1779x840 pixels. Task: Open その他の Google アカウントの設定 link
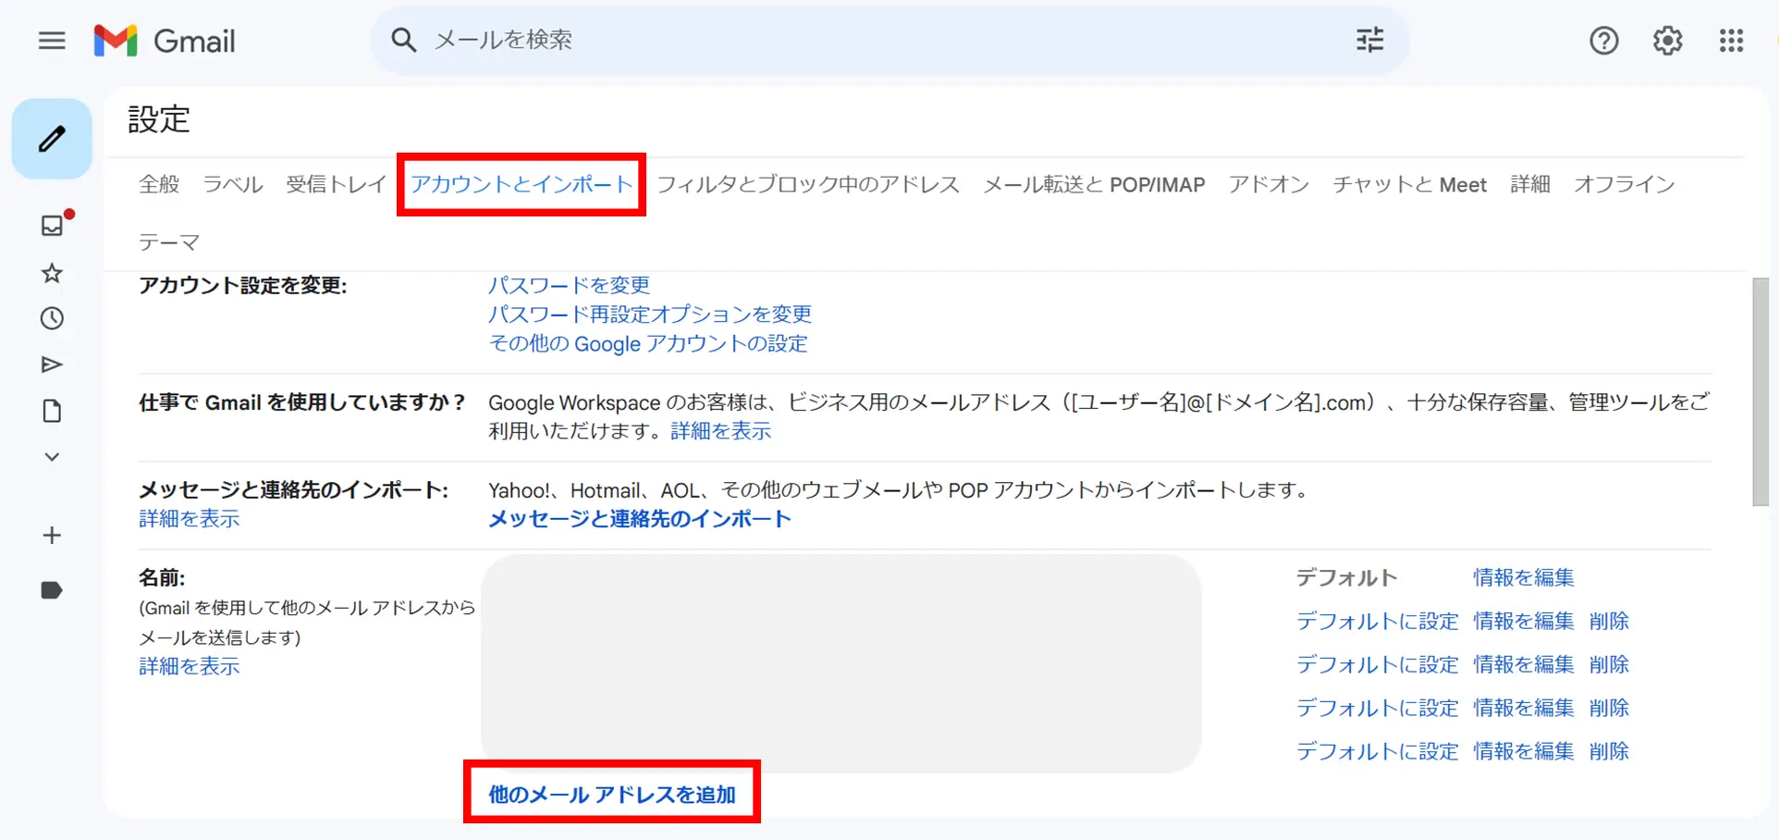(648, 343)
